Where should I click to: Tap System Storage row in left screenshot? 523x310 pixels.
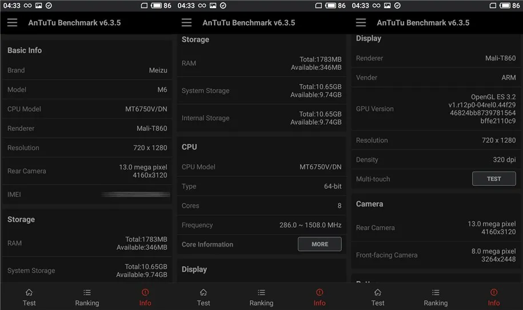coord(87,271)
